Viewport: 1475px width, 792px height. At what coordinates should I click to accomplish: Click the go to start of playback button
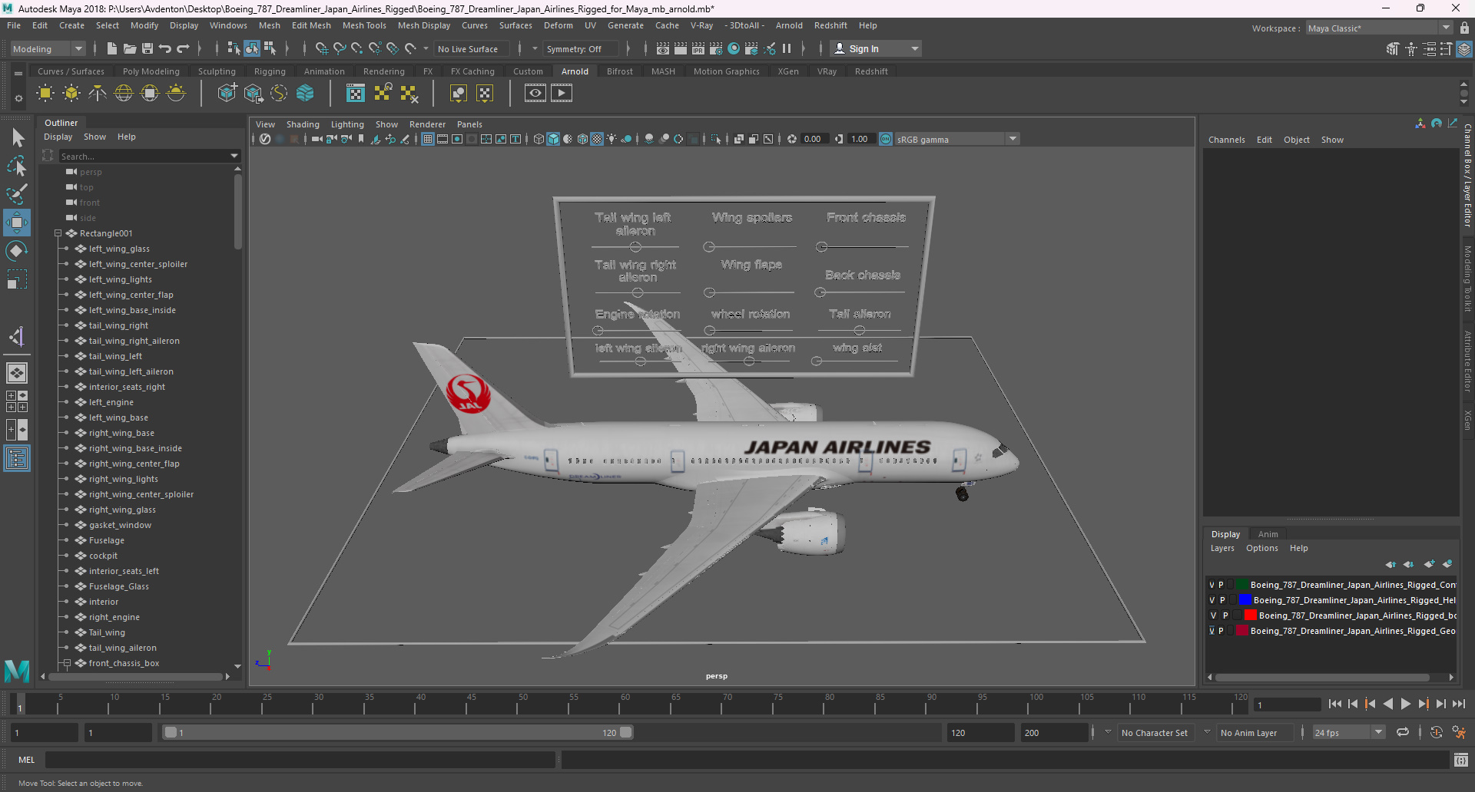(x=1335, y=704)
